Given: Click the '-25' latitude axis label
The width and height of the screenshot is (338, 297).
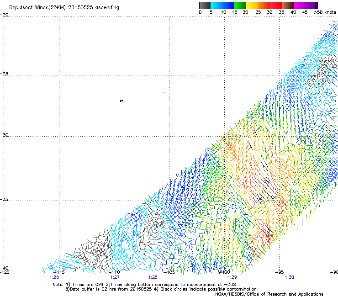Looking at the screenshot, I should point(4,74).
